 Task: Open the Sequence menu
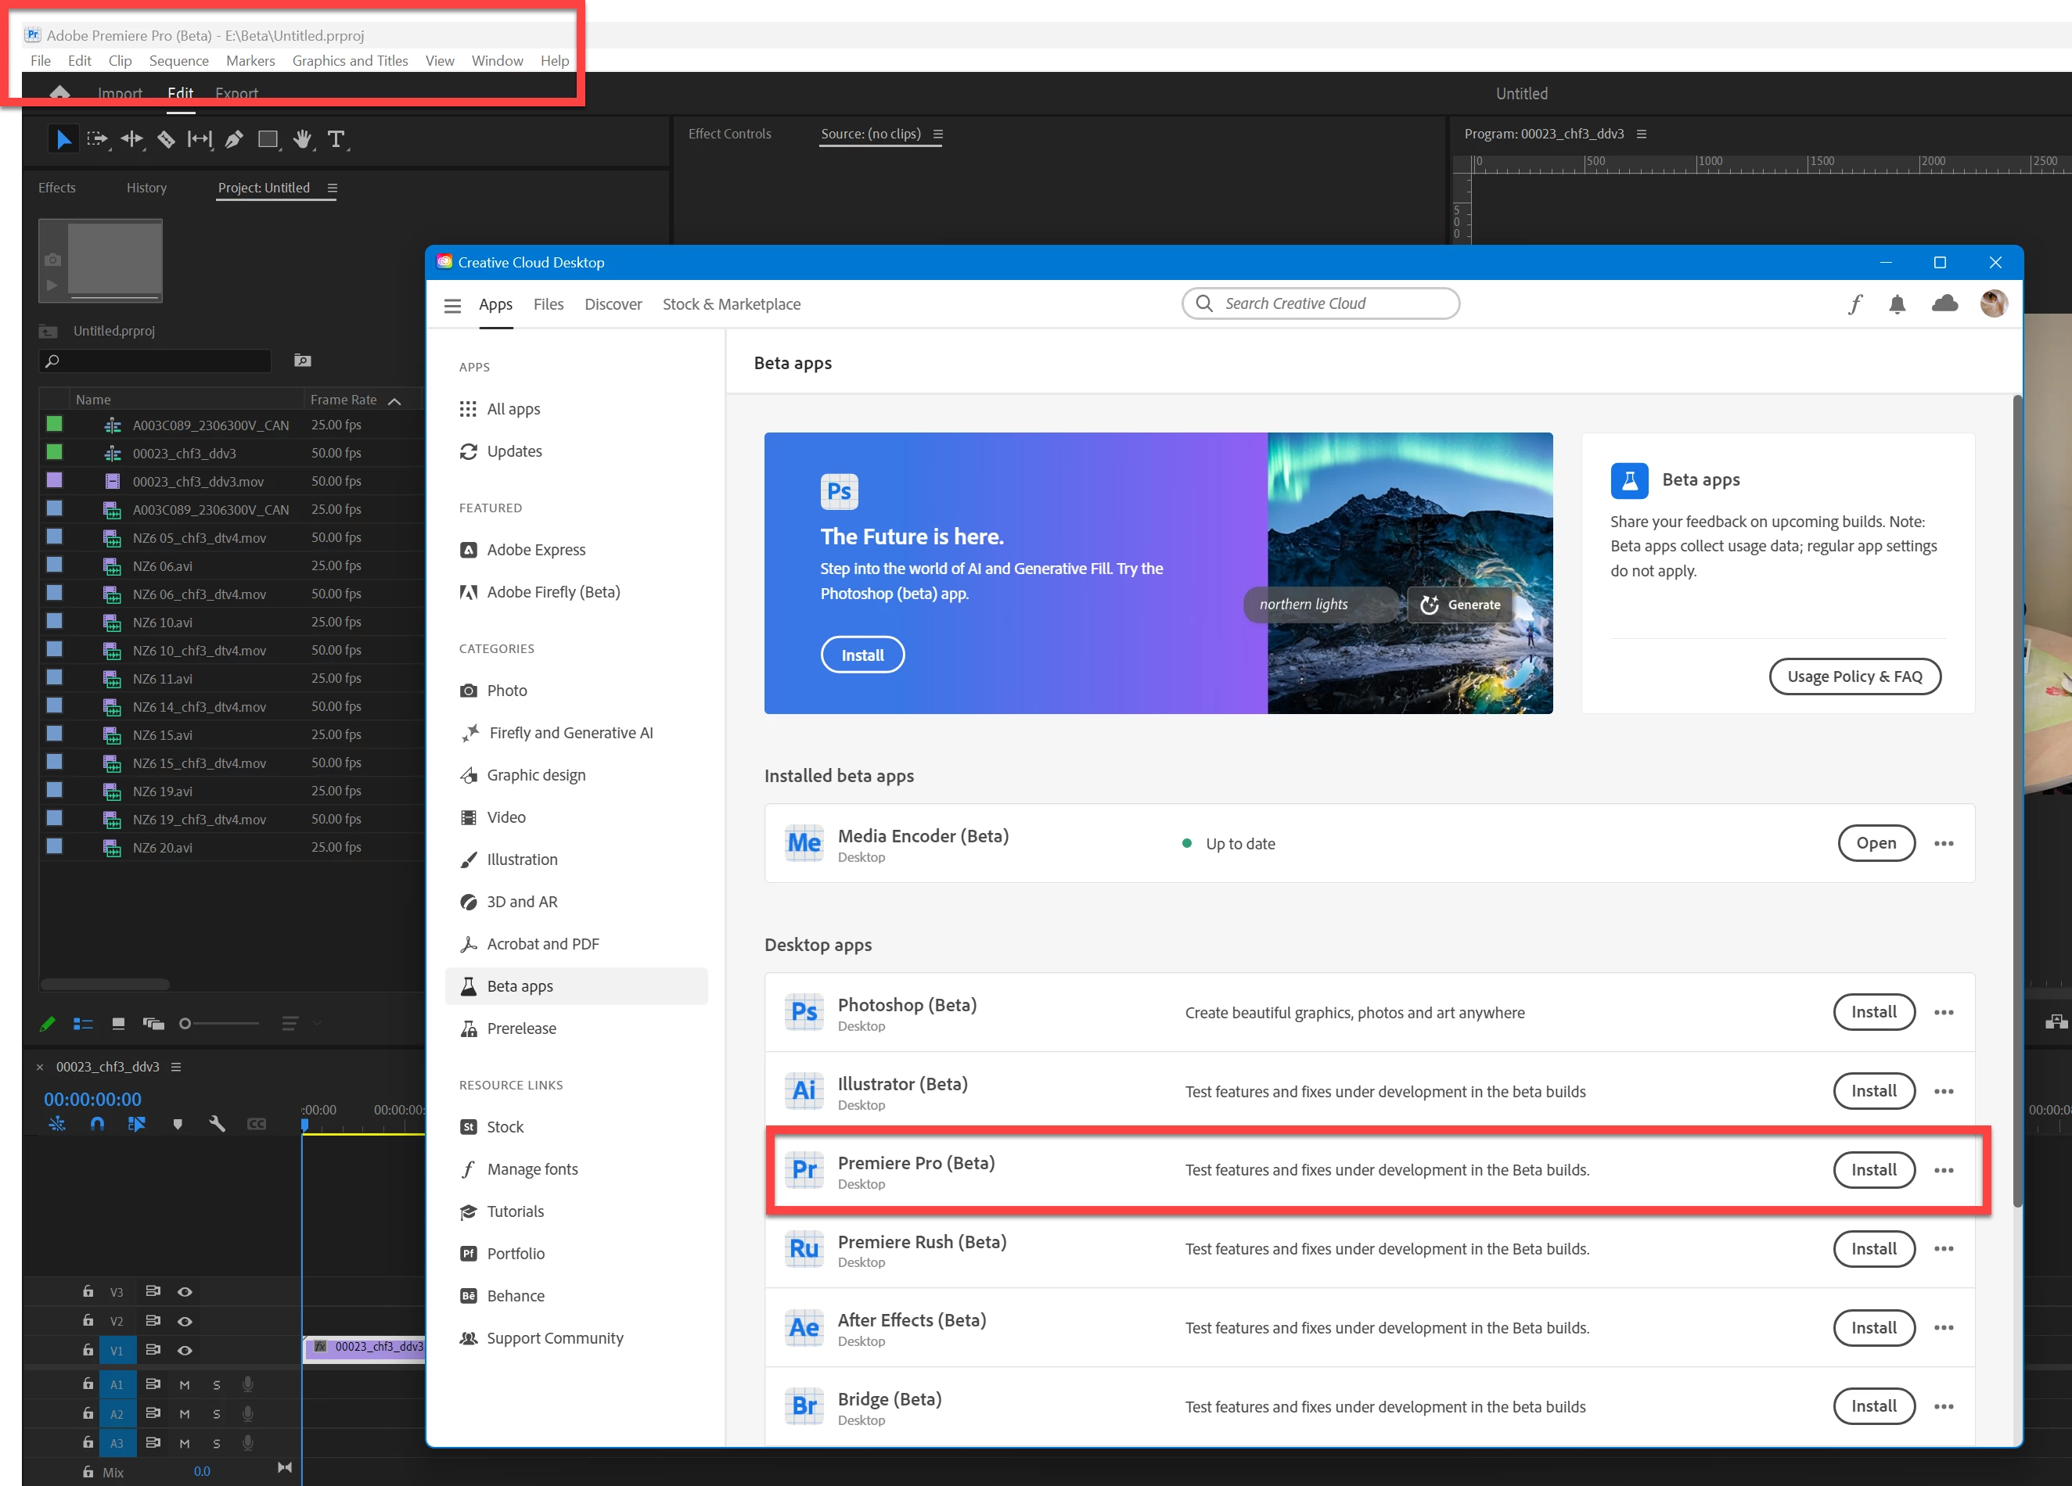click(x=179, y=60)
